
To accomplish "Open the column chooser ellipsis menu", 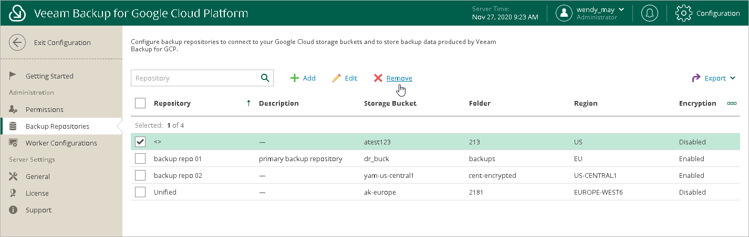I will point(732,103).
